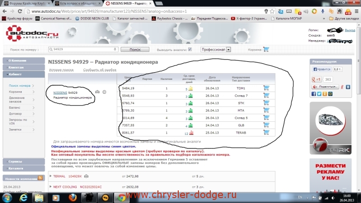Share on Twitter from the Рекомендуем panel
The image size is (361, 203).
point(319,94)
